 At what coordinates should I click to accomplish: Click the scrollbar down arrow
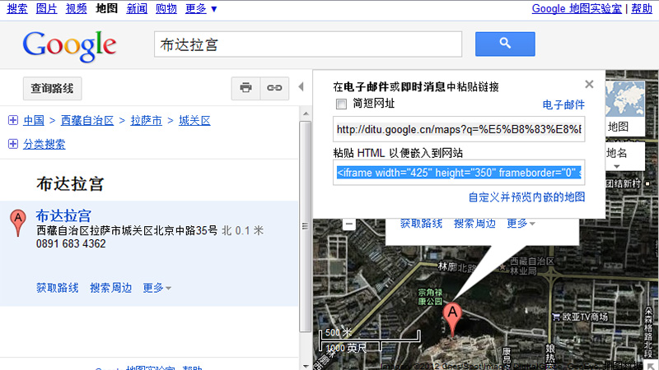coord(306,366)
